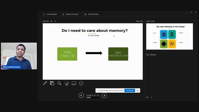Click the No Notes text
The image size is (199, 112).
tap(151, 55)
